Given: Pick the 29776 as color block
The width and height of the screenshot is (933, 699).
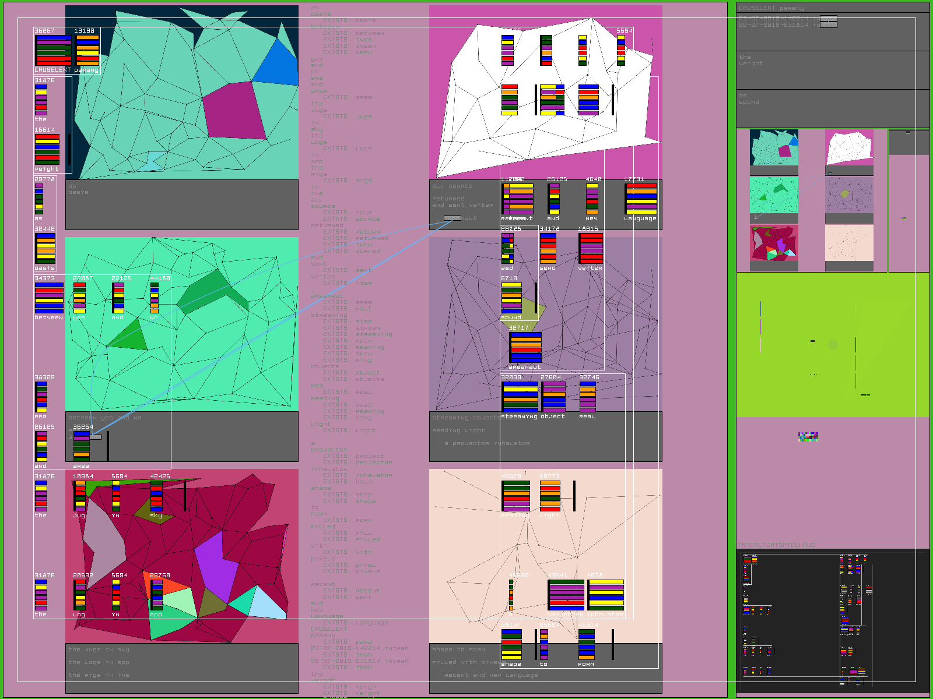Looking at the screenshot, I should point(39,199).
